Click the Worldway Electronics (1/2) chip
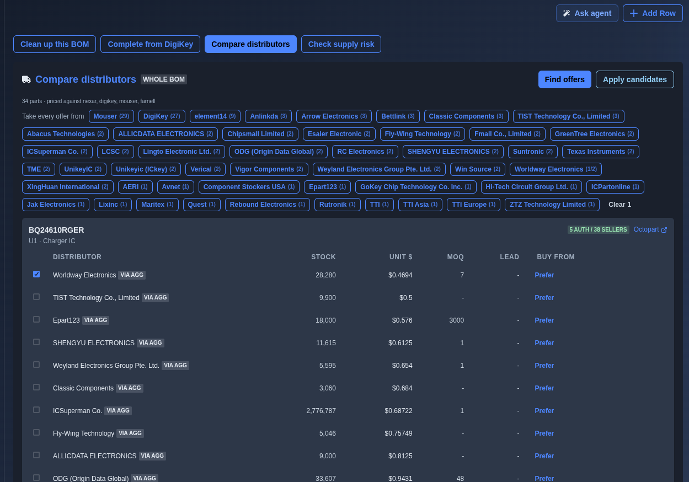The height and width of the screenshot is (482, 689). [x=556, y=169]
